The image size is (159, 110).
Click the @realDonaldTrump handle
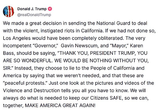(34, 15)
